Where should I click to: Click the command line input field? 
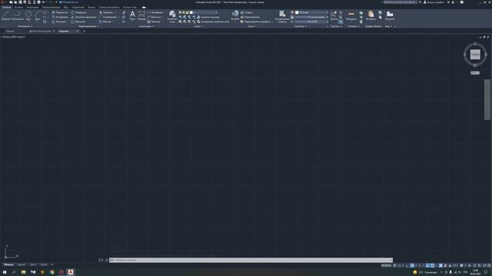(251, 260)
